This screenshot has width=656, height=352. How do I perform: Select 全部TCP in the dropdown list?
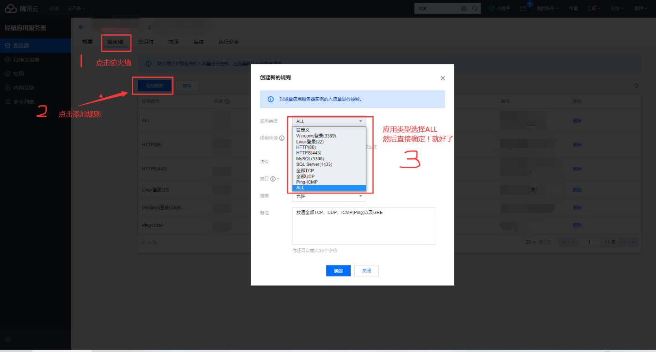pyautogui.click(x=329, y=170)
